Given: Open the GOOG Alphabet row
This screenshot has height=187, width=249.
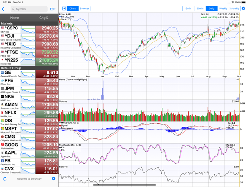Looking at the screenshot, I should click(29, 146).
